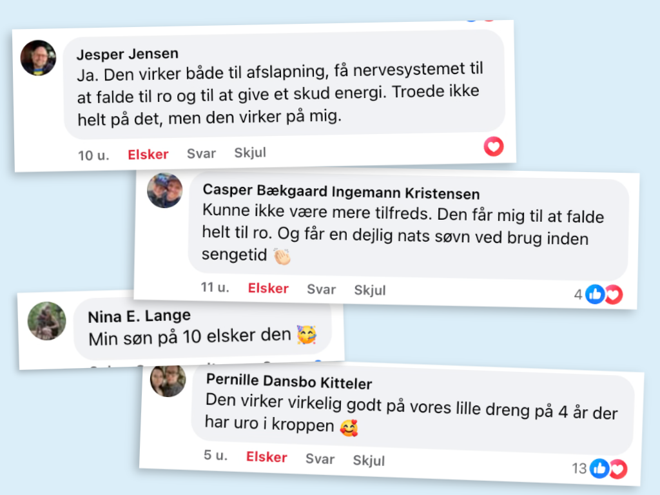Toggle Elsker on Casper's comment
The height and width of the screenshot is (495, 660).
pos(268,288)
